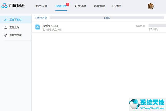This screenshot has width=166, height=111.
Task: Open the 好友分享 tab
Action: pyautogui.click(x=80, y=6)
